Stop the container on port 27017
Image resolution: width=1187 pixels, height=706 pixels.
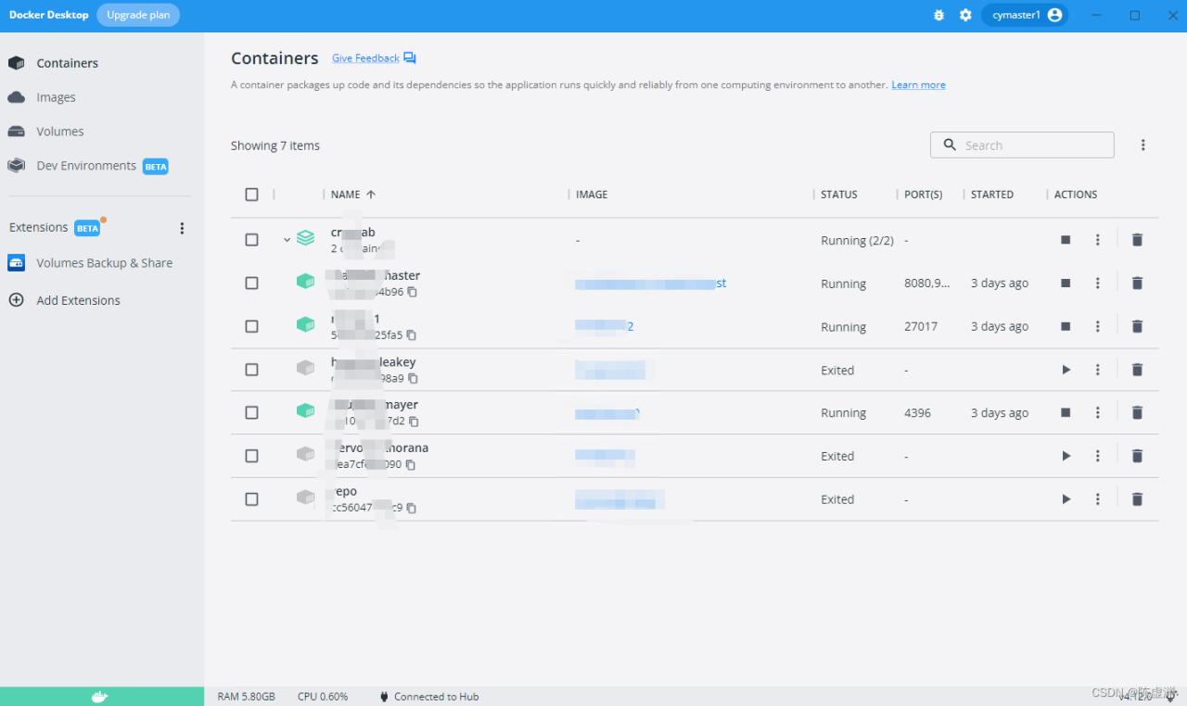(1066, 326)
